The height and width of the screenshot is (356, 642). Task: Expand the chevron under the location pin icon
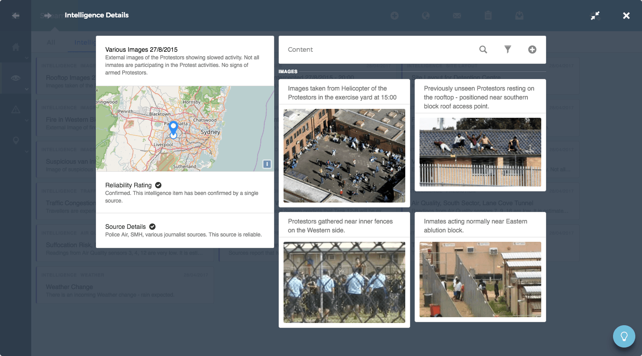pos(26,152)
